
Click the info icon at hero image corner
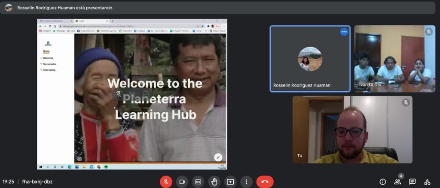(x=79, y=159)
